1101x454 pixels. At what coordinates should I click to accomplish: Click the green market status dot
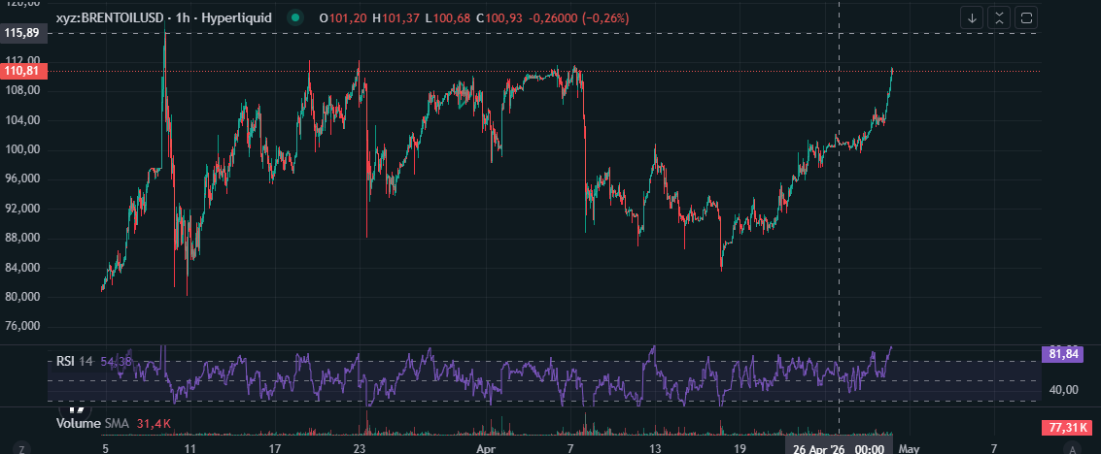coord(295,18)
